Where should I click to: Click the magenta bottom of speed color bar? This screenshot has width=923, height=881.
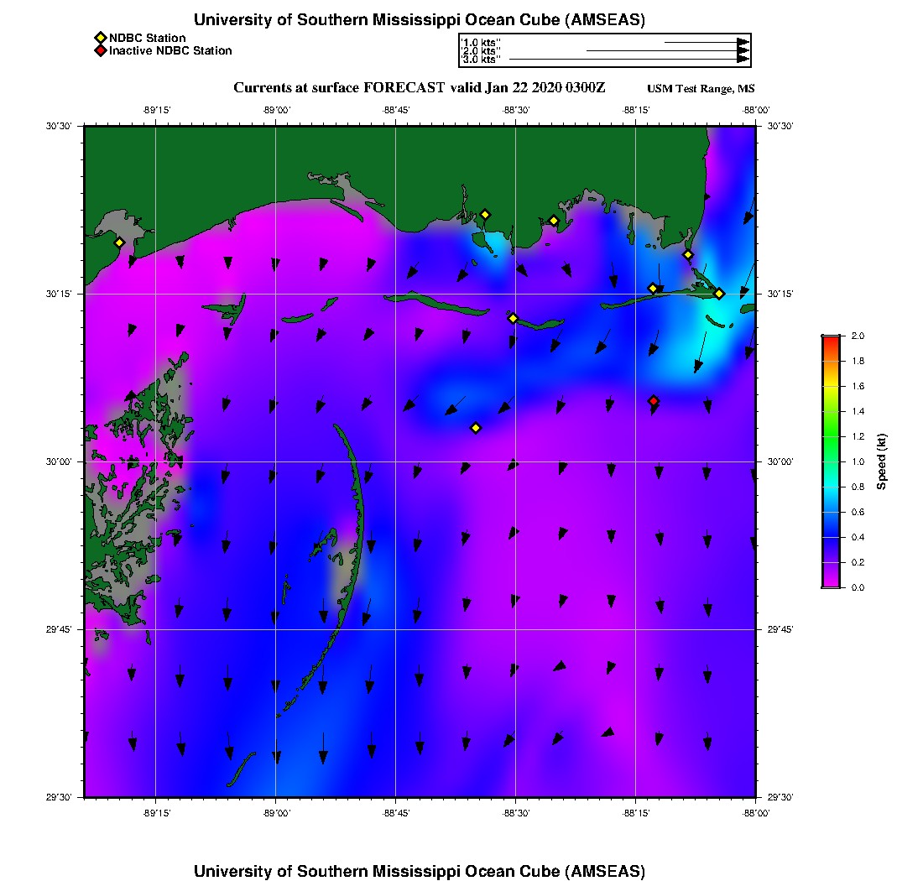point(831,585)
